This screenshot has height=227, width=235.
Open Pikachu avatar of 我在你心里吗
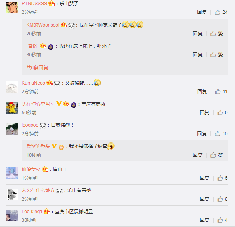(x=12, y=108)
